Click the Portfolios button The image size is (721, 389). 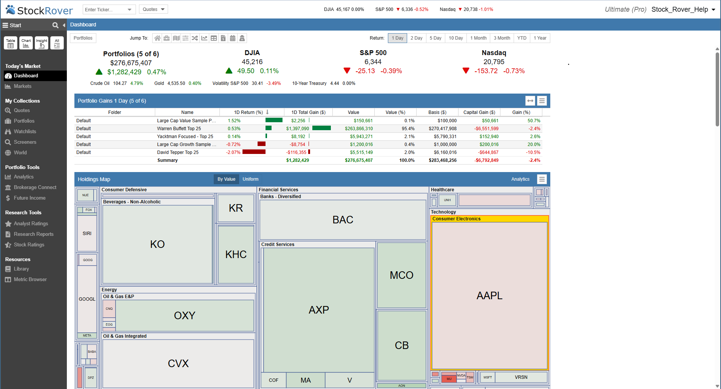[83, 38]
